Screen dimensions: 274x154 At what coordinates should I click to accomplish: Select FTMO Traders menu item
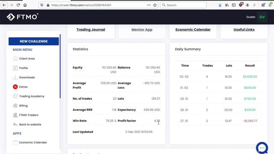coord(29,115)
